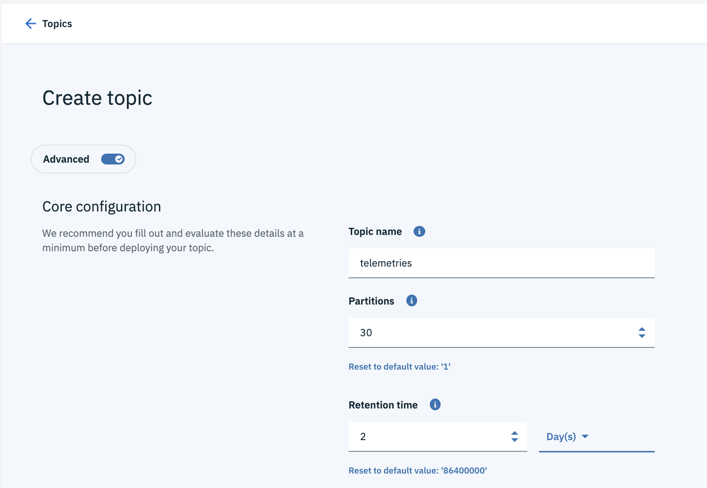Viewport: 707px width, 488px height.
Task: Open the Day(s) unit dropdown
Action: coord(561,436)
